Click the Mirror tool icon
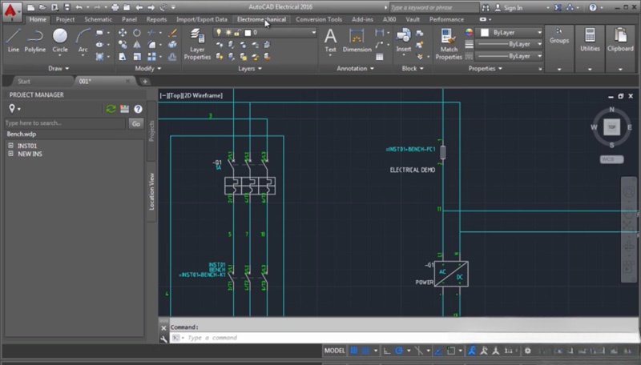 137,45
